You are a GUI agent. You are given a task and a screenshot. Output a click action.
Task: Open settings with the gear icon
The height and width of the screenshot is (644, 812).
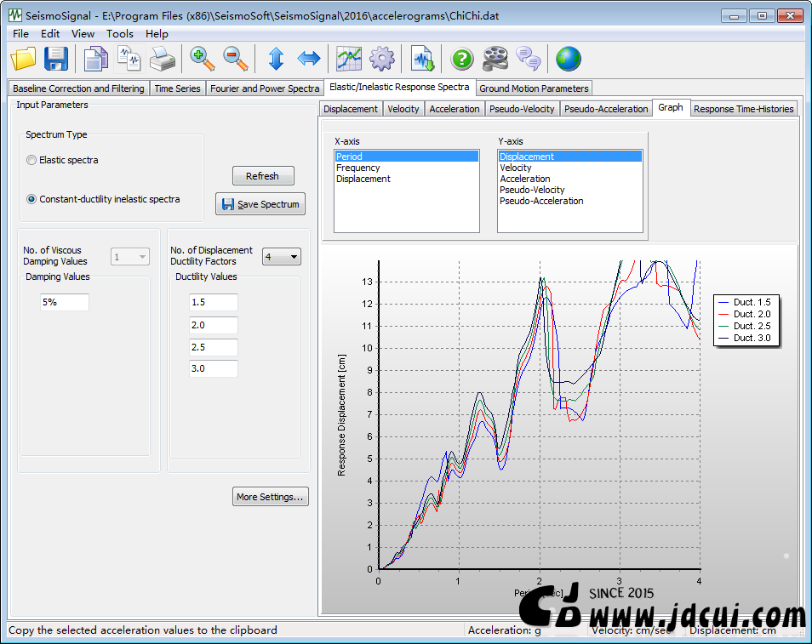click(382, 59)
